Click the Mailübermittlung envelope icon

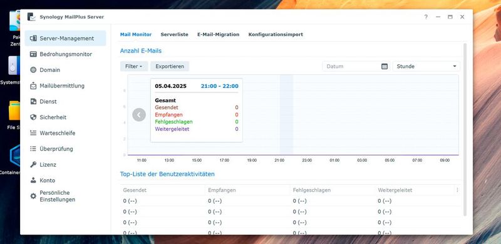coord(33,85)
